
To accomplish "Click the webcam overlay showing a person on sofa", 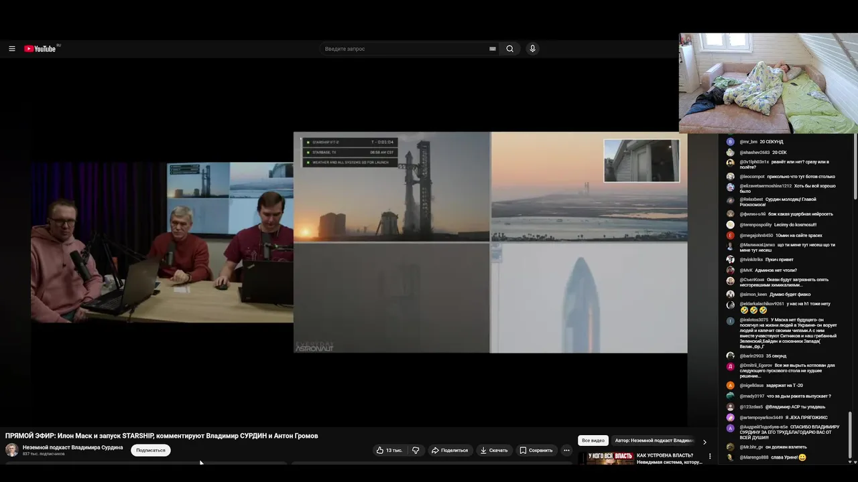I will pos(768,84).
